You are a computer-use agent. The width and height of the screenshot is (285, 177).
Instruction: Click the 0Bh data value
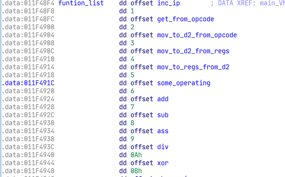click(x=136, y=171)
